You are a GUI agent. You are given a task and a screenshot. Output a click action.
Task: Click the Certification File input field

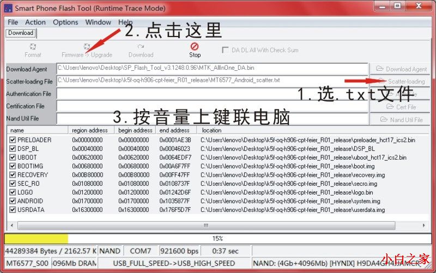[213, 106]
